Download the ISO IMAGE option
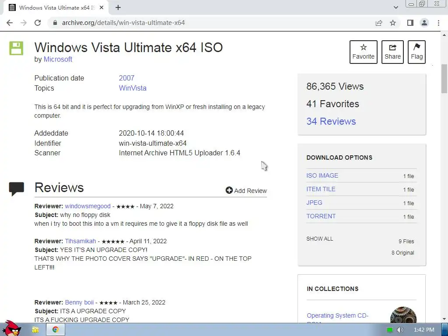 coord(322,175)
